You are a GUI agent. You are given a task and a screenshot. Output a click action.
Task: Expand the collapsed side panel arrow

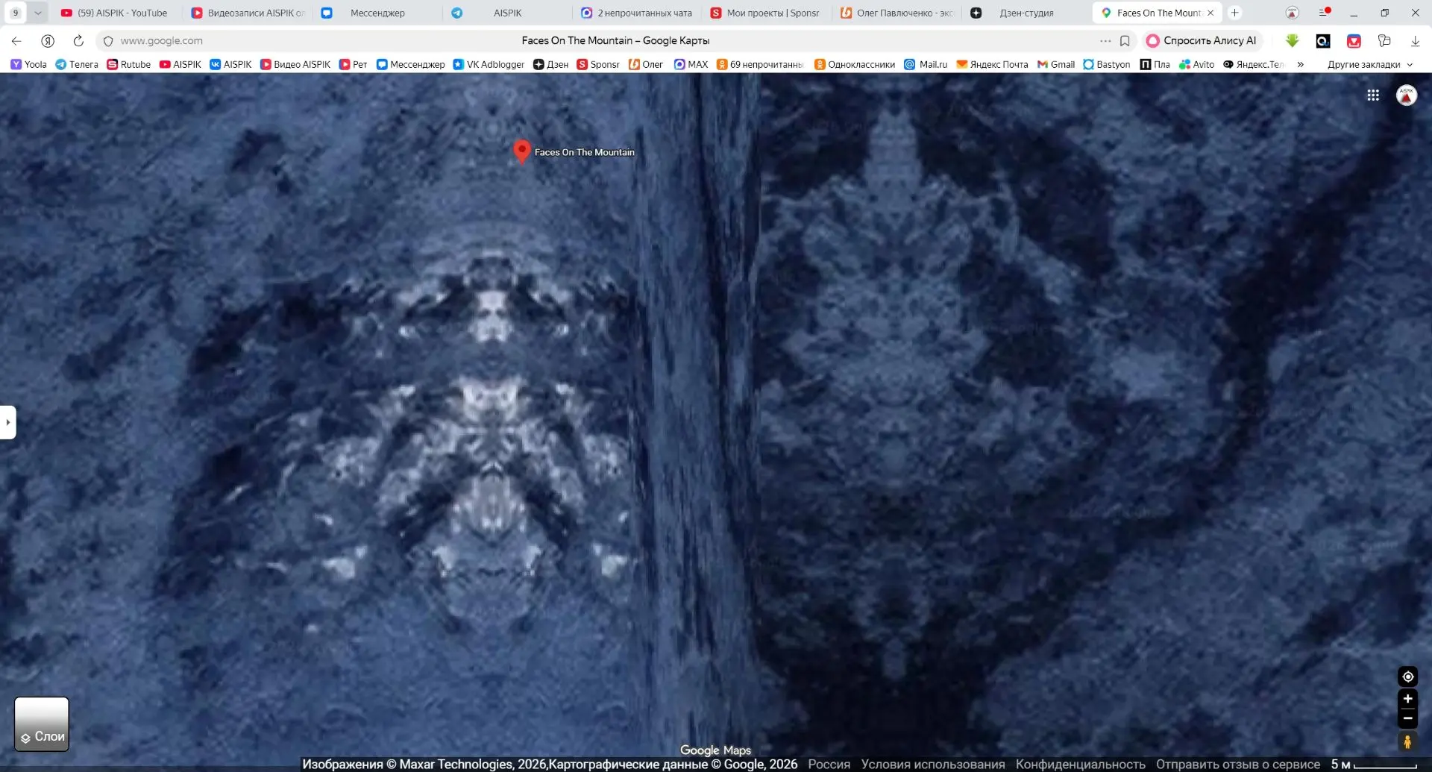click(x=7, y=422)
